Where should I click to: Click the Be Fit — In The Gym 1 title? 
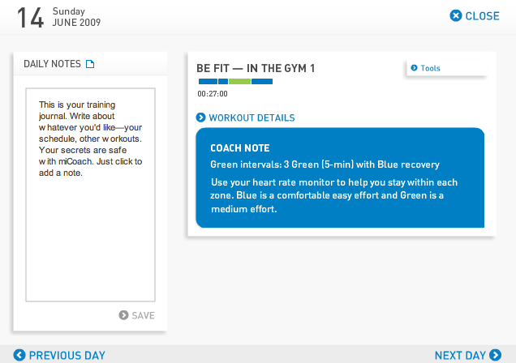tap(256, 67)
